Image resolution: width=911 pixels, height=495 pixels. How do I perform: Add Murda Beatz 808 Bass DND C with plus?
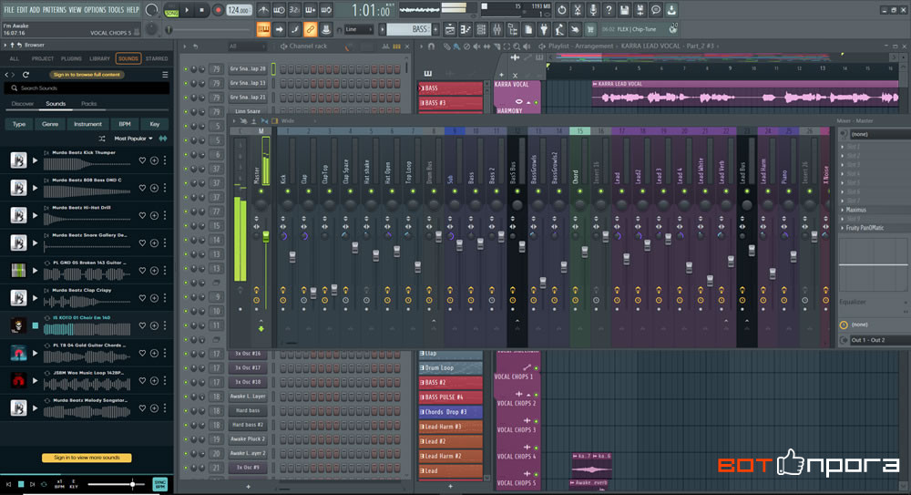(154, 188)
